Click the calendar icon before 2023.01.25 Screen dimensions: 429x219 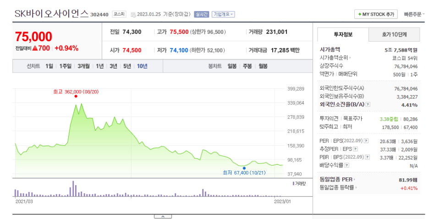[x=133, y=15]
